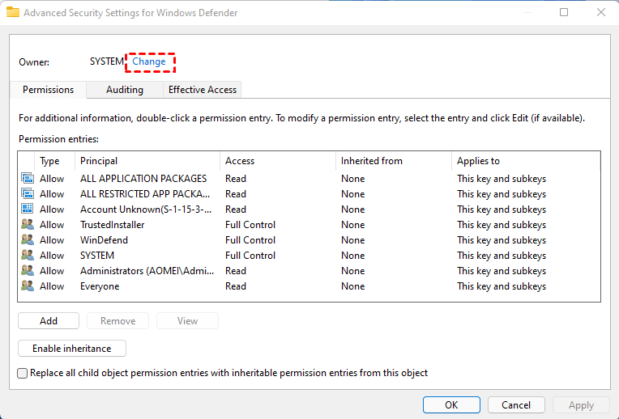
Task: Click the ALL RESTRICTED APP PACKAGES icon
Action: pyautogui.click(x=28, y=194)
